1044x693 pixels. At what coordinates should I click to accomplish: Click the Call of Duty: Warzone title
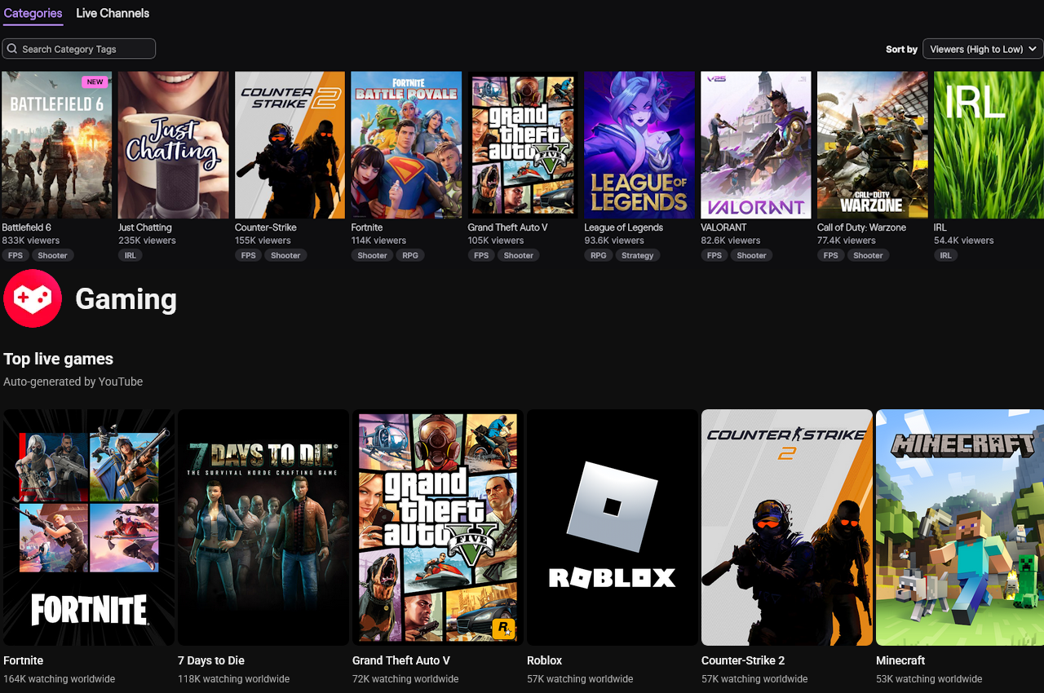[x=861, y=227]
